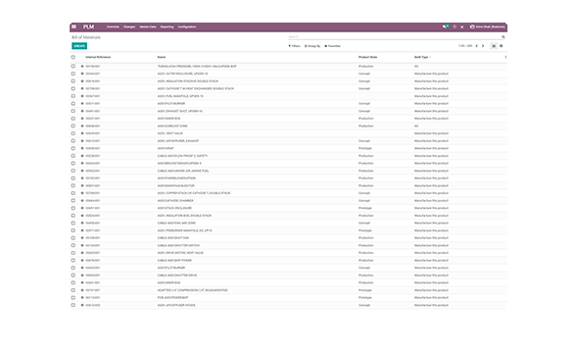Open the user account menu
The height and width of the screenshot is (353, 578).
(487, 26)
